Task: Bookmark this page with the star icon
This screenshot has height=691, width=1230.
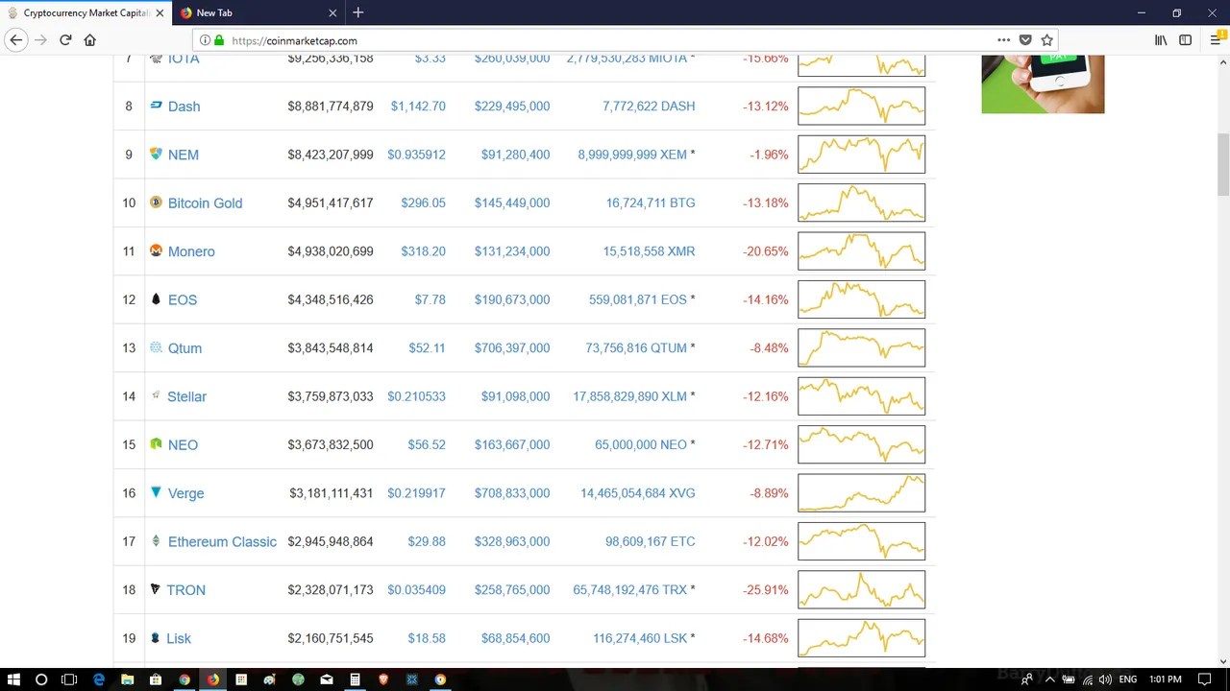Action: (1046, 40)
